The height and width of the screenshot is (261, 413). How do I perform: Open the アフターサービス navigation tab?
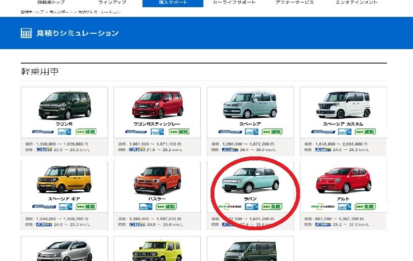(295, 2)
